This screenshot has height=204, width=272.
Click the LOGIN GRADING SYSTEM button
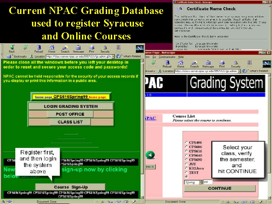click(71, 106)
